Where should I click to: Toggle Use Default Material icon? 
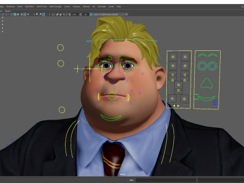coord(18,14)
